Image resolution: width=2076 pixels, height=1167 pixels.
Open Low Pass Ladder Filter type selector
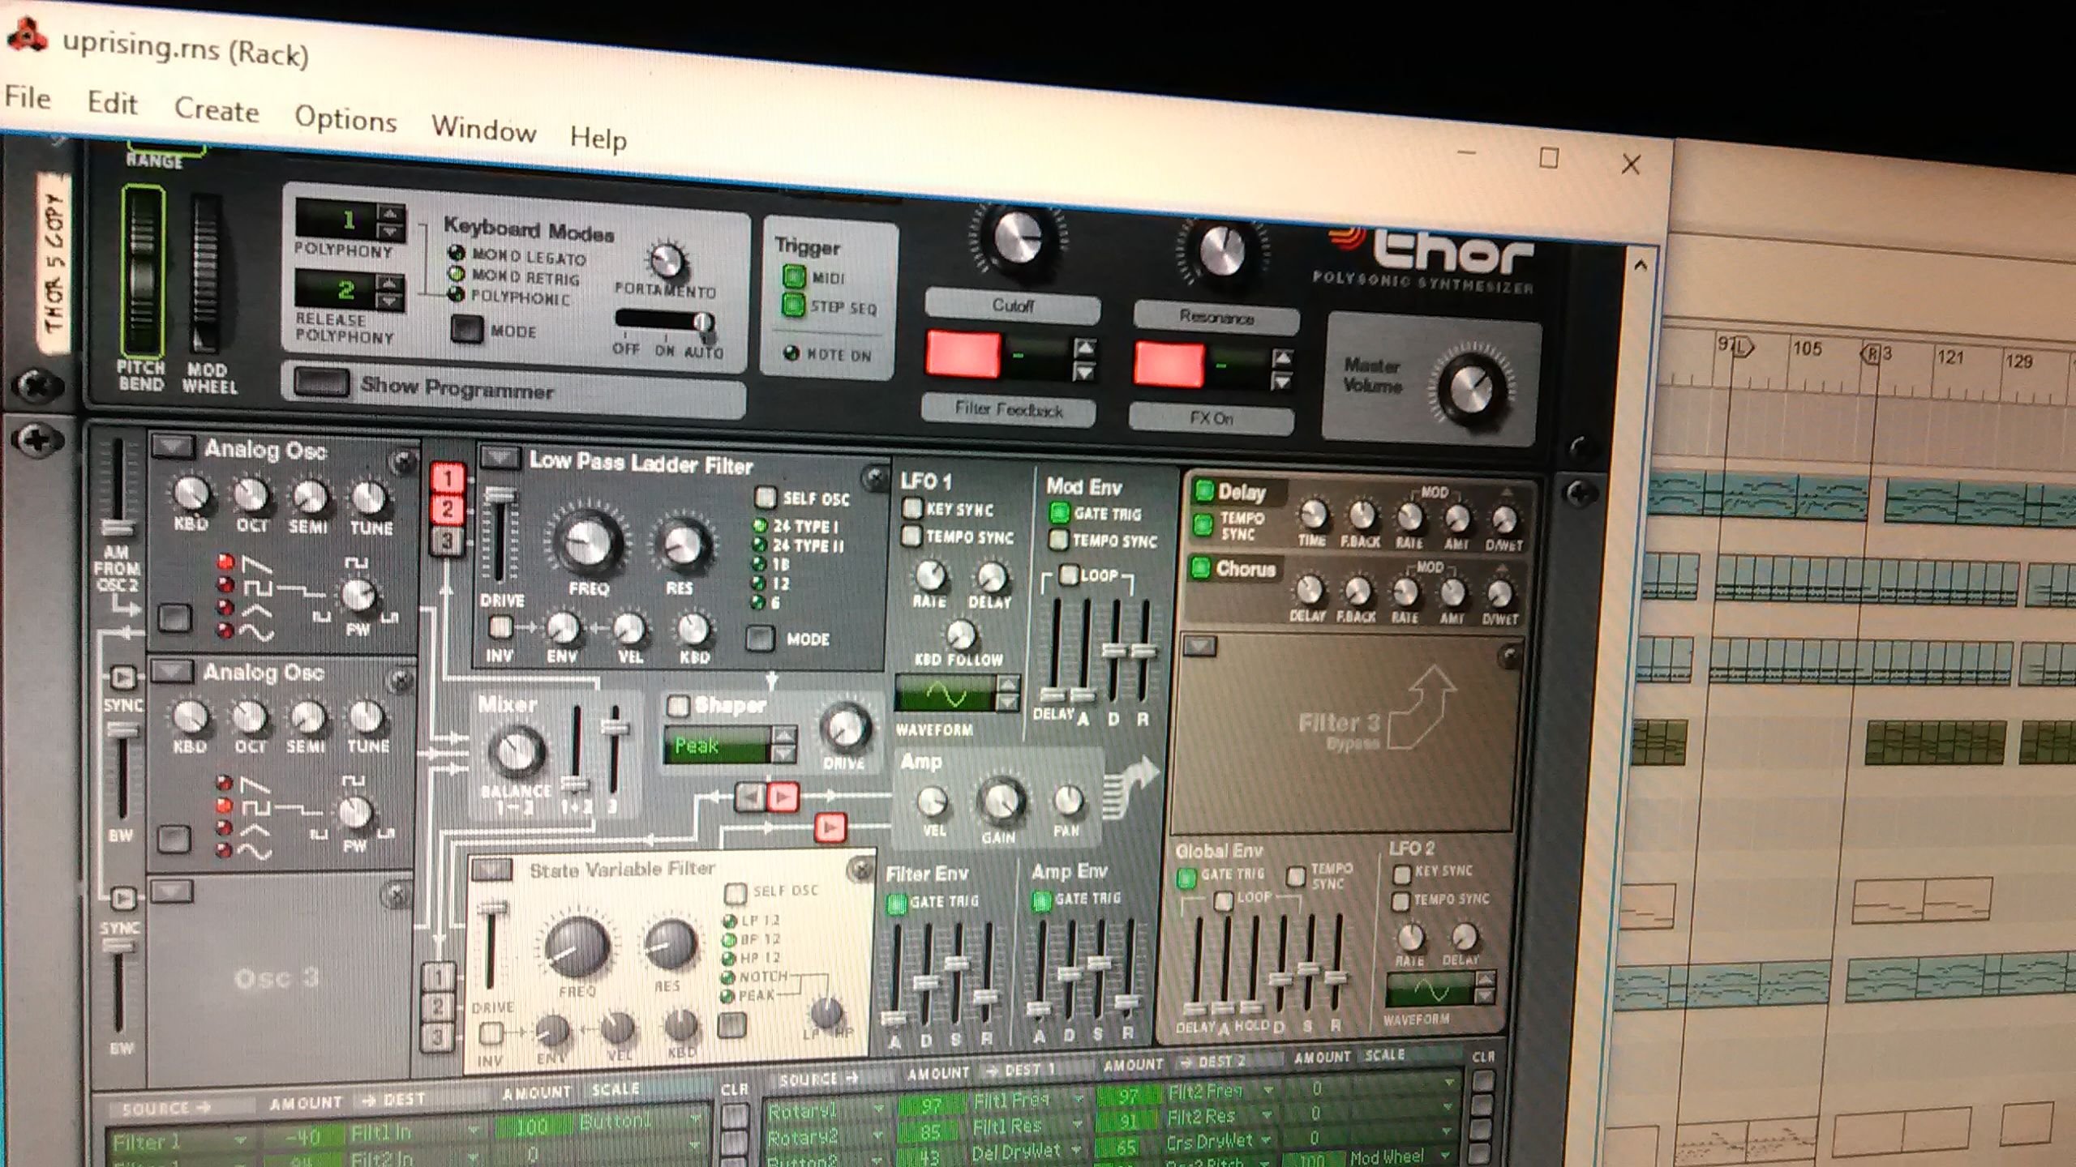[x=500, y=458]
